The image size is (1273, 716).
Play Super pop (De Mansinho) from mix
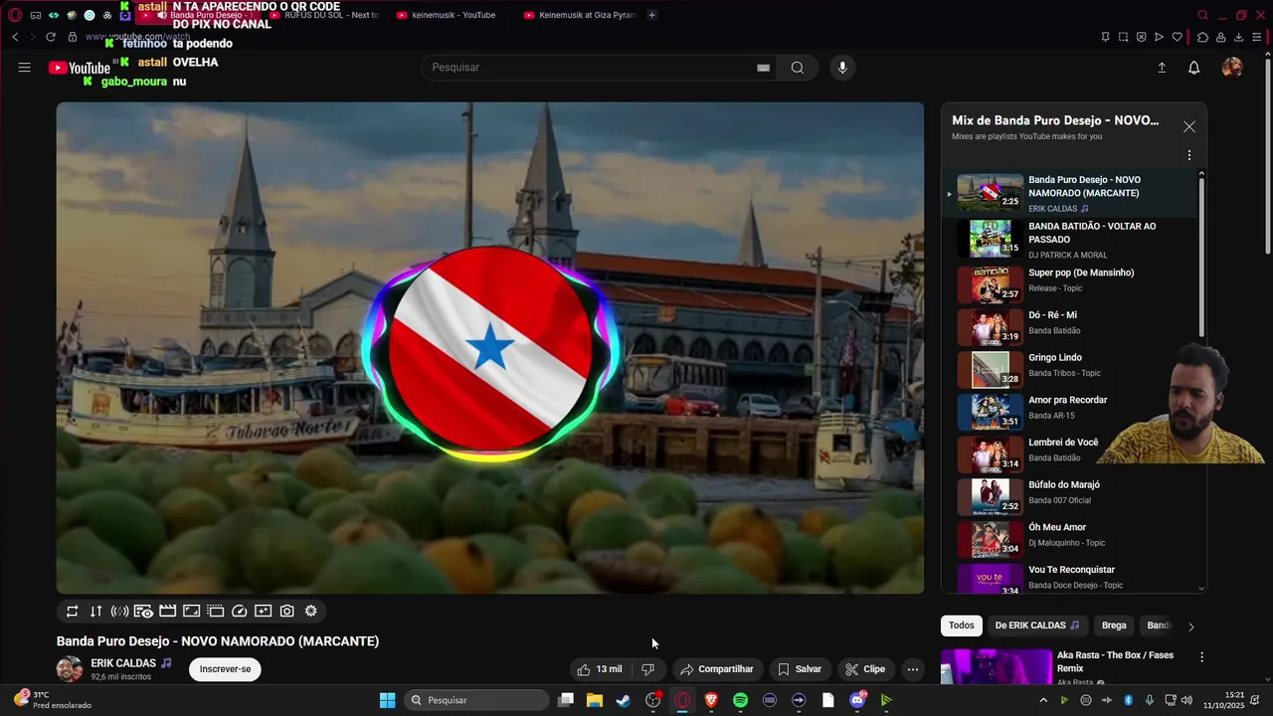(x=1076, y=282)
